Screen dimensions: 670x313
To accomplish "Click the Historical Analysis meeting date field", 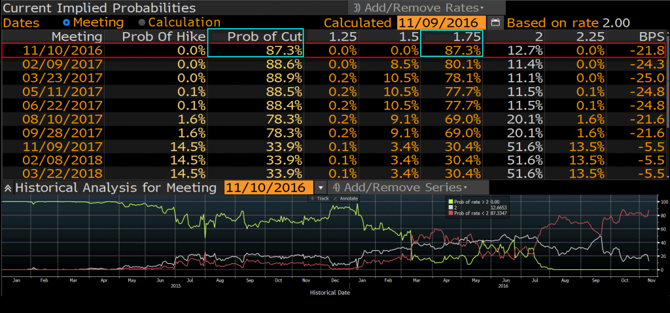I will pyautogui.click(x=269, y=187).
